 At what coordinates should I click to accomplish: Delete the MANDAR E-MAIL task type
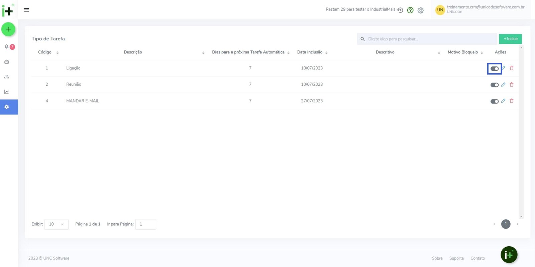(512, 101)
